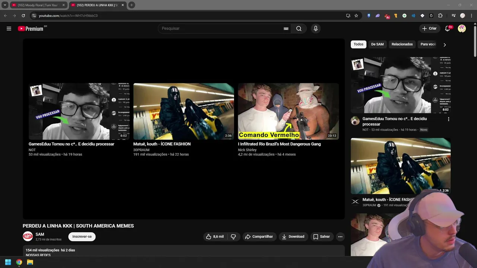Click the Compartilhar button
This screenshot has height=268, width=477.
259,237
